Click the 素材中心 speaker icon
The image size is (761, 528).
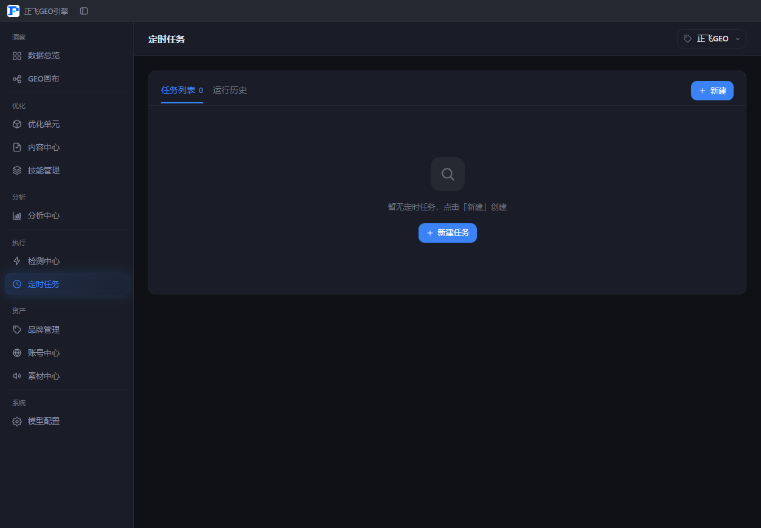pos(17,376)
